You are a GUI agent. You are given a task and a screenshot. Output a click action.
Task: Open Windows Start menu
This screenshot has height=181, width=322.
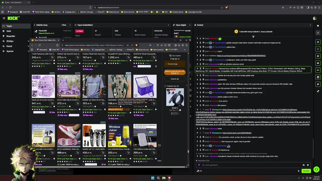click(x=153, y=178)
